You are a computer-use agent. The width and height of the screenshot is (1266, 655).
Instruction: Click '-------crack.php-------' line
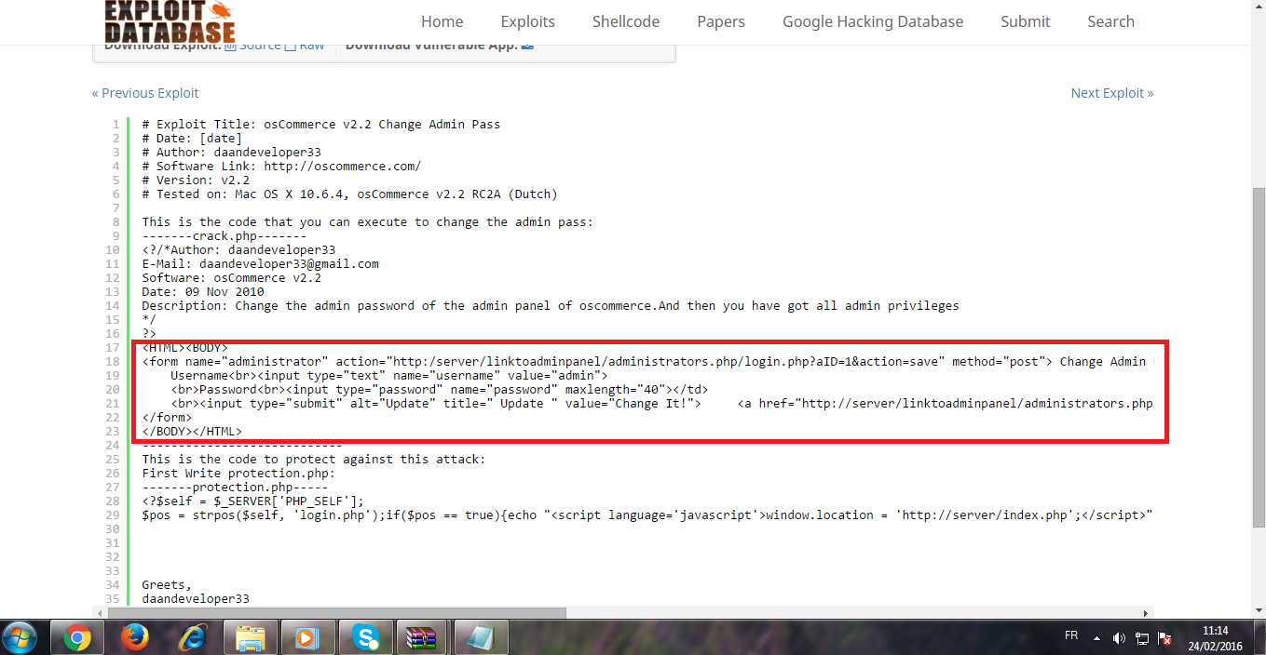224,235
